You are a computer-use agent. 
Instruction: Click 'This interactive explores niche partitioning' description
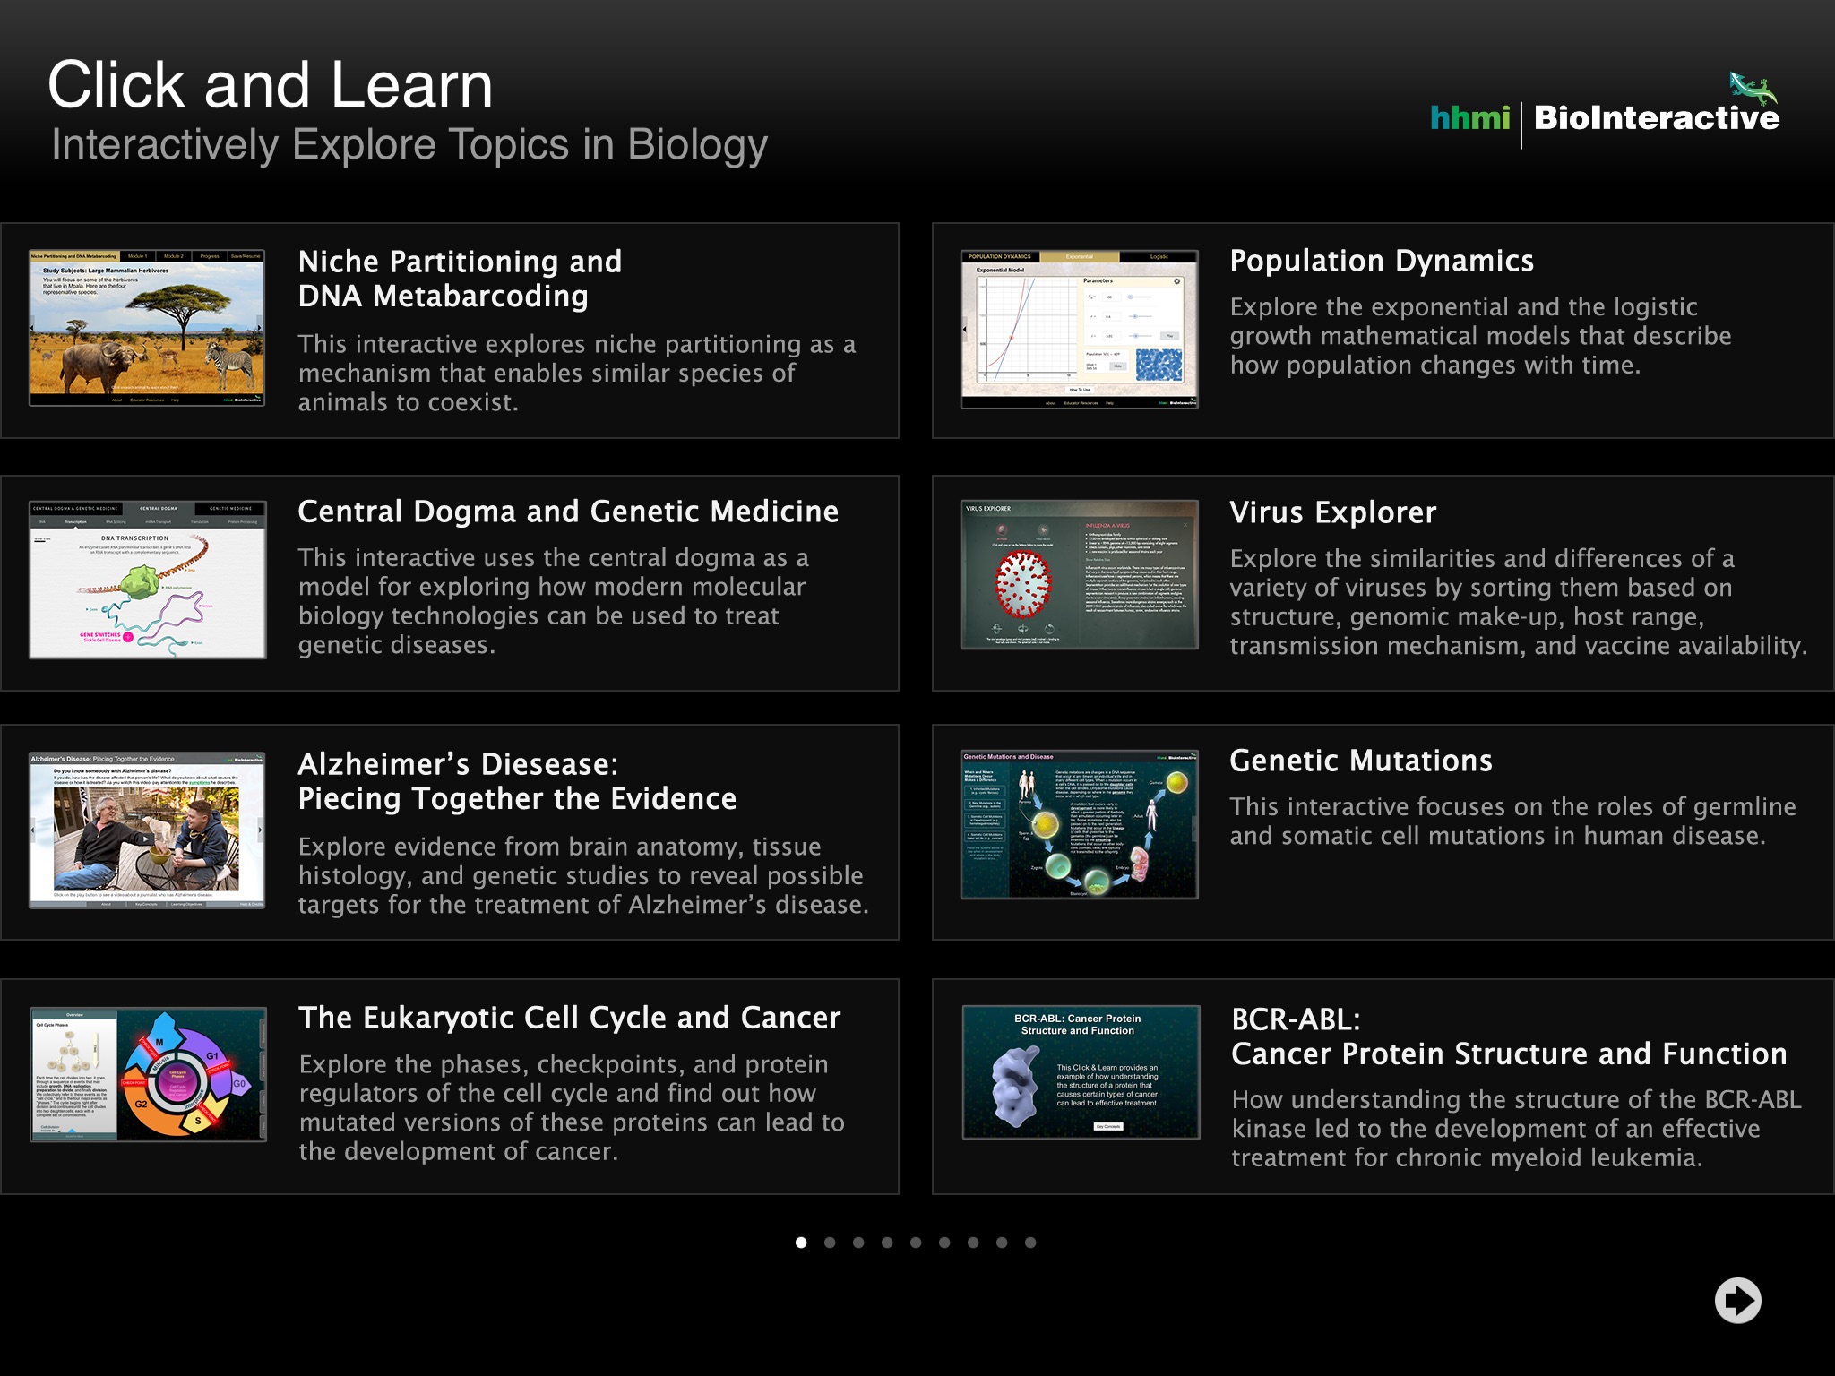coord(577,373)
